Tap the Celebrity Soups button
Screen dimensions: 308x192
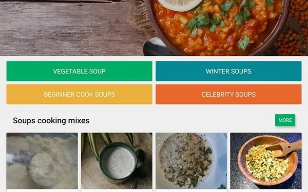[228, 94]
